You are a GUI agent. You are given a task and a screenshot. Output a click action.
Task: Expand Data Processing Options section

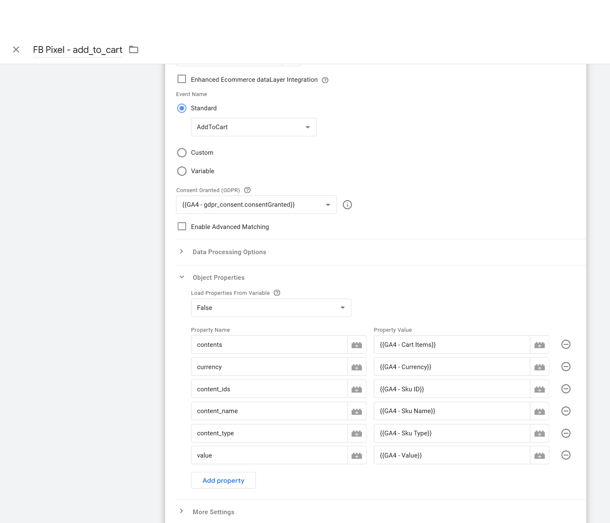(229, 252)
